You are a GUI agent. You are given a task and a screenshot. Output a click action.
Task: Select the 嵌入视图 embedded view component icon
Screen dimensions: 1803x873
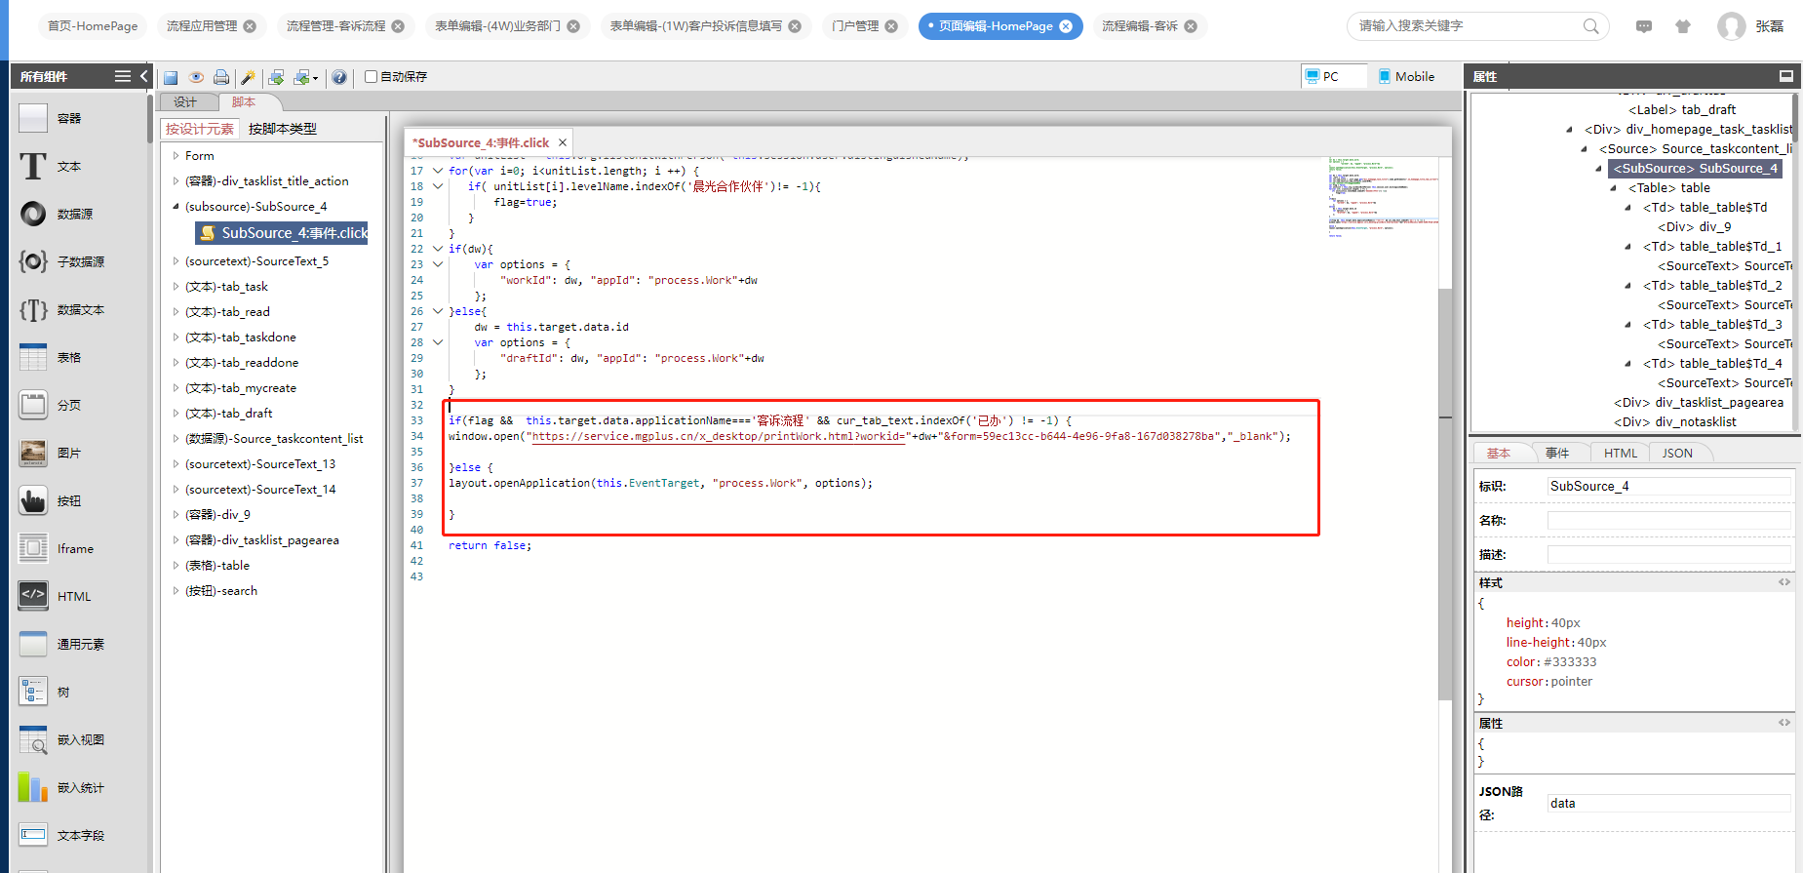point(33,739)
